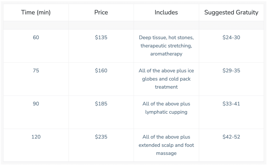This screenshot has height=167, width=268.
Task: Select the 75 minute time cell
Action: 36,70
